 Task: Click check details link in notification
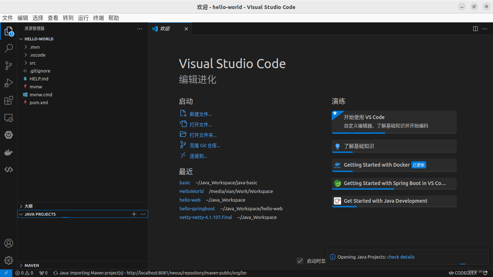point(401,257)
